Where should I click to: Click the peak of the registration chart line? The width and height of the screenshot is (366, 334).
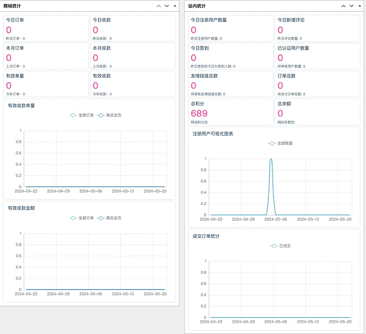(271, 159)
